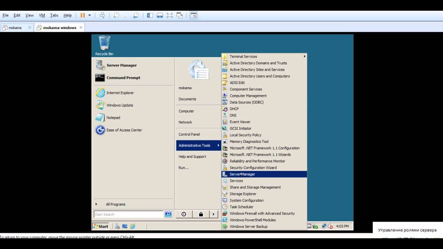Open Documents folder link
Image resolution: width=443 pixels, height=249 pixels.
199,99
